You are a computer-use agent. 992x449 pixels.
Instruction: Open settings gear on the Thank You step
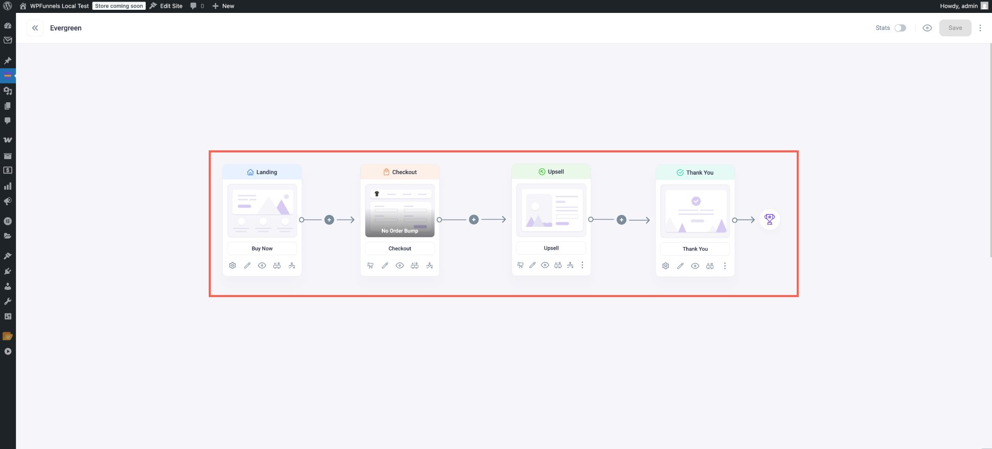(665, 266)
